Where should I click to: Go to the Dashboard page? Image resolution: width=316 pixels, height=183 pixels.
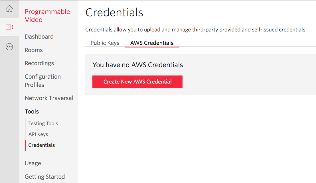coord(39,37)
